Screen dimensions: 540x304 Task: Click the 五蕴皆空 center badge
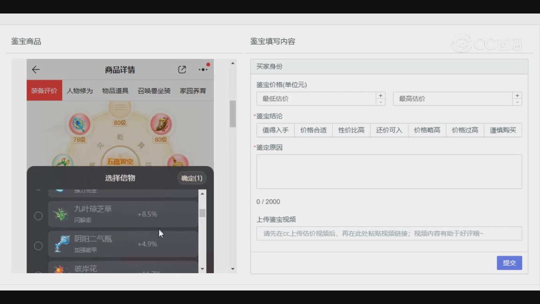pos(120,161)
